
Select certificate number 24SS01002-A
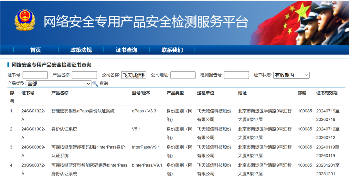pyautogui.click(x=33, y=133)
